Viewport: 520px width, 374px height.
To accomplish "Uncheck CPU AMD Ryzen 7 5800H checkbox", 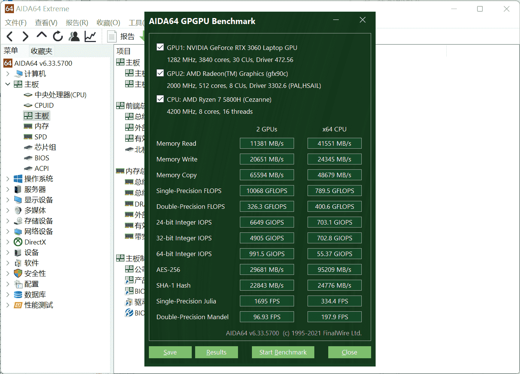I will tap(160, 99).
